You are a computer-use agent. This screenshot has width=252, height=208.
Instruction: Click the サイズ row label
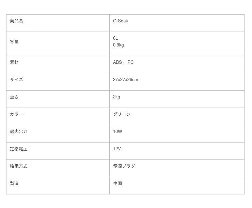click(17, 80)
